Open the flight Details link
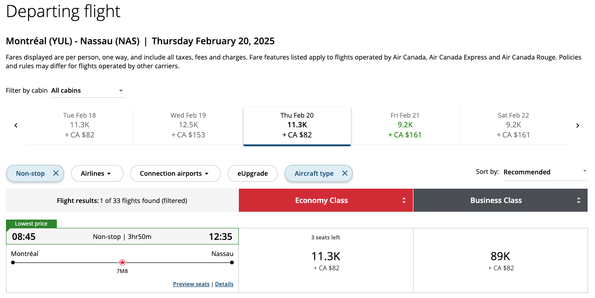 pos(224,284)
